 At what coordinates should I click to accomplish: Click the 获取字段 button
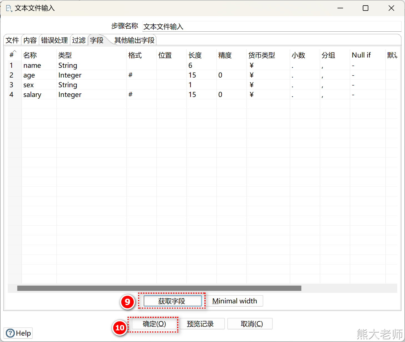coord(172,301)
